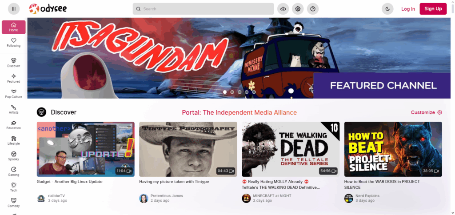Switch to the Following tab

(13, 43)
